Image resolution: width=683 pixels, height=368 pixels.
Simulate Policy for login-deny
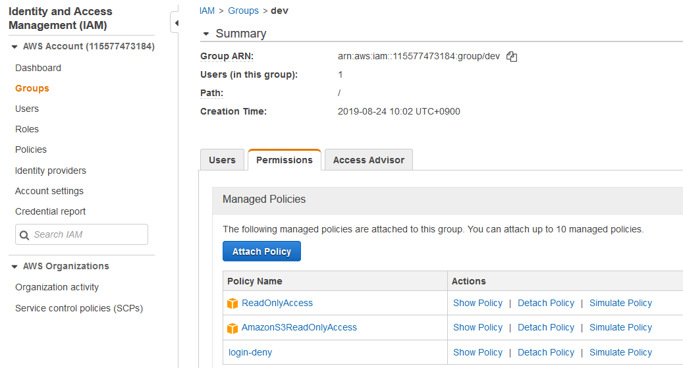[x=620, y=352]
